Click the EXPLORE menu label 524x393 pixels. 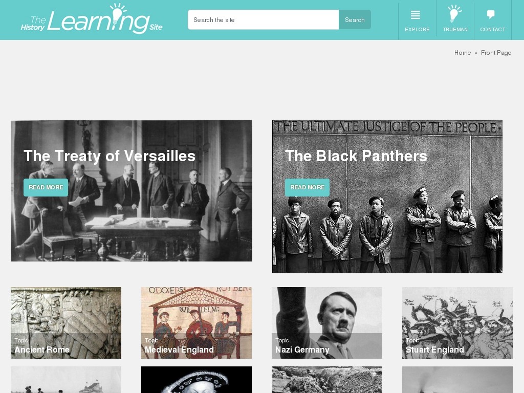417,29
